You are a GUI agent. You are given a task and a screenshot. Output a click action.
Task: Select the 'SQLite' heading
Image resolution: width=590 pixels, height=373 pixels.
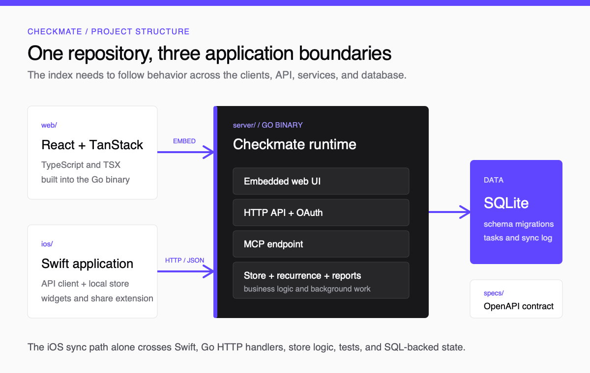tap(506, 203)
